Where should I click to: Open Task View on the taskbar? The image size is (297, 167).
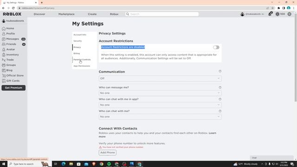[x=56, y=164]
